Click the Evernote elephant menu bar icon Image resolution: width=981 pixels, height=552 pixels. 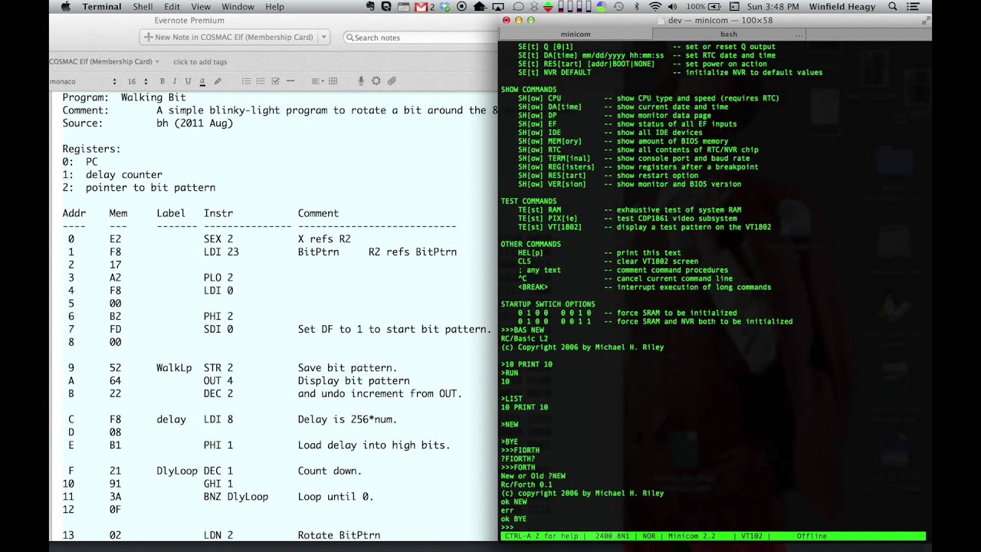pos(370,7)
